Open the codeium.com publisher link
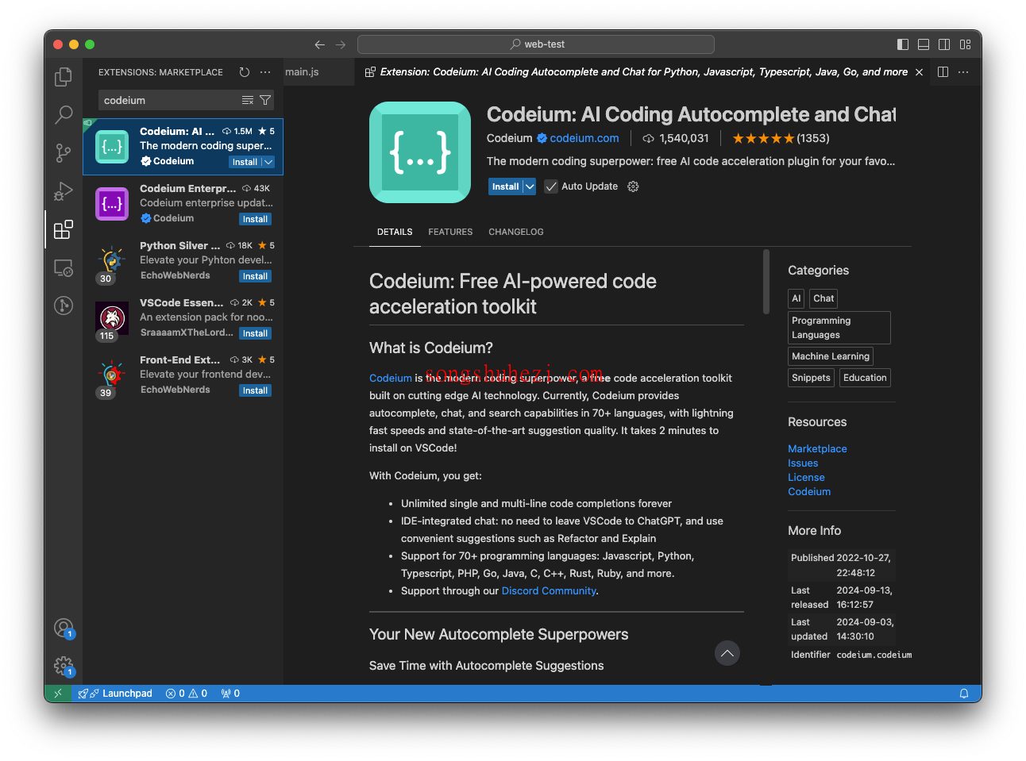1026x761 pixels. pos(584,138)
